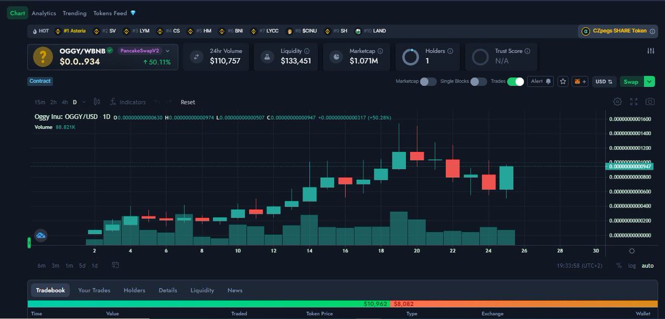This screenshot has height=319, width=665.
Task: Toggle percent scale mode
Action: click(x=619, y=266)
